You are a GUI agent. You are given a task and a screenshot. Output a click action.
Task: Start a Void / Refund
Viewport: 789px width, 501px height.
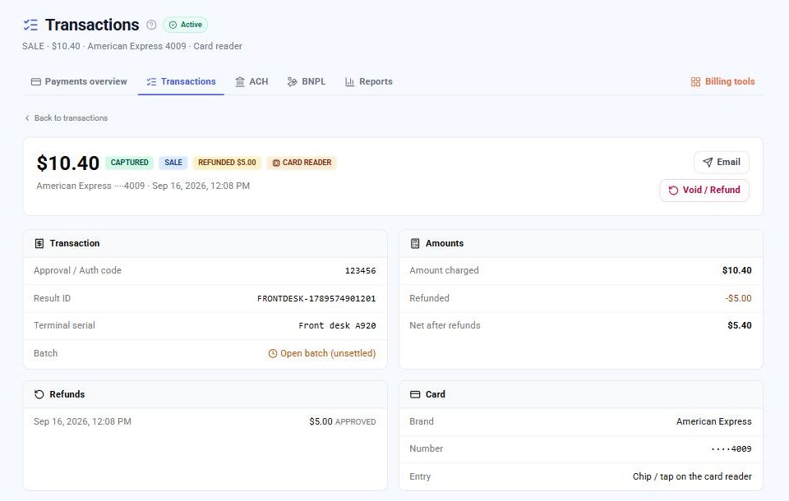point(704,191)
